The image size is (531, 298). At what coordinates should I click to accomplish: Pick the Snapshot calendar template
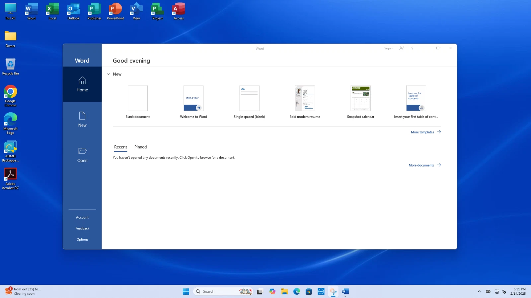[360, 102]
